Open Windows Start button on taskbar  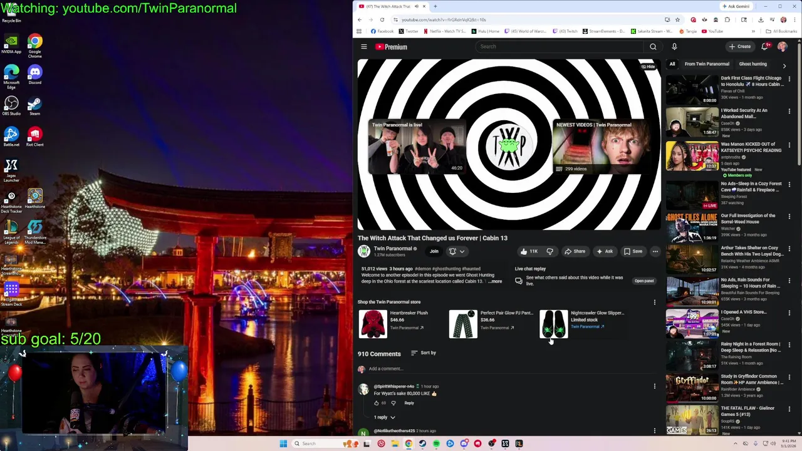coord(283,443)
